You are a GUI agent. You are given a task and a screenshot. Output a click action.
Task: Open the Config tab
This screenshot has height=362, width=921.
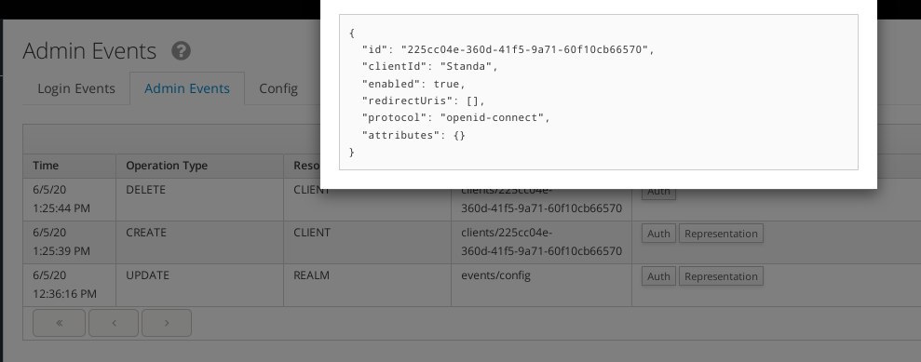click(x=278, y=88)
